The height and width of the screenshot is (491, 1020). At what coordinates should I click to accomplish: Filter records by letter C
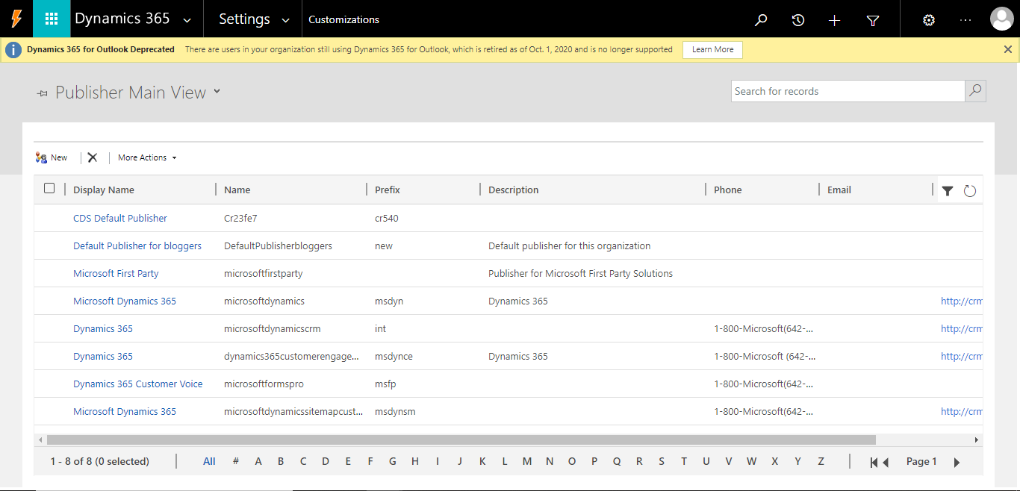(x=303, y=461)
